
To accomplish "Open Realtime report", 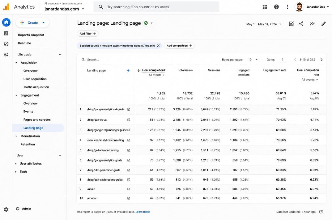I will pos(24,43).
